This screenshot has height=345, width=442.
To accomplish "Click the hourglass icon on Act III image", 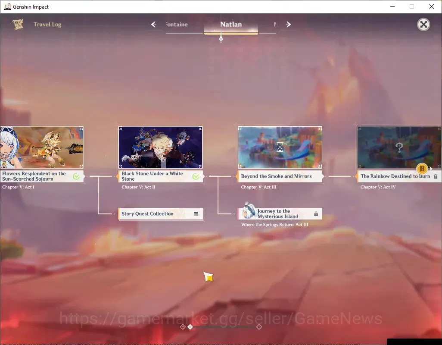I will (x=280, y=147).
